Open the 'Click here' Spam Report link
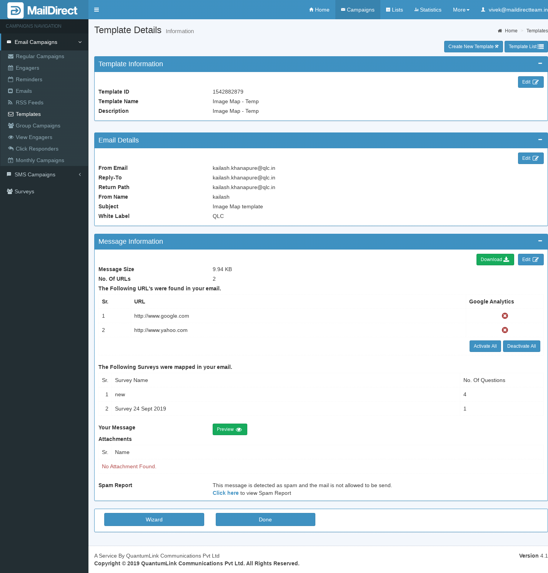 pos(225,493)
